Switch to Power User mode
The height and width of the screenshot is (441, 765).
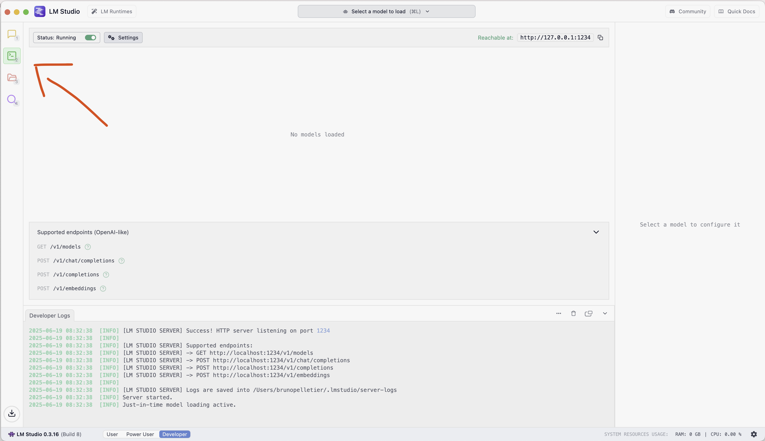[140, 434]
